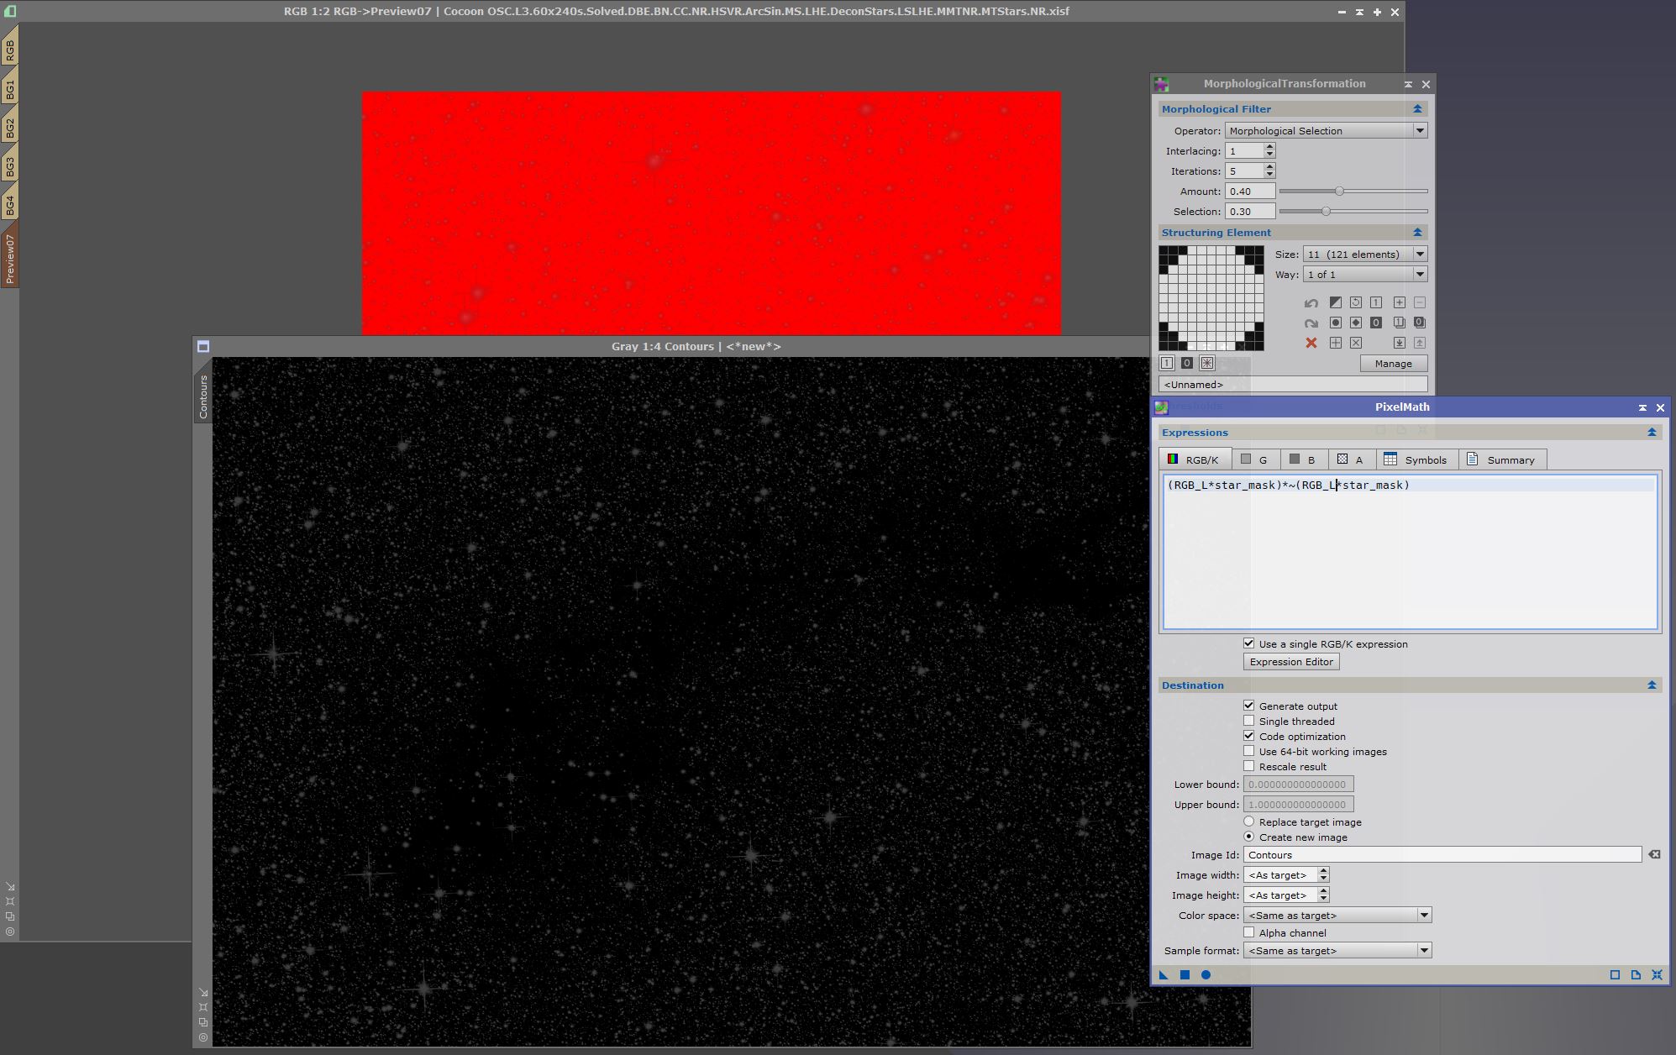Switch to the Symbols tab in PixelMath
The image size is (1676, 1055).
point(1416,459)
